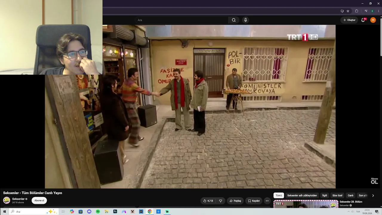
Task: Click the volume icon in system tray
Action: click(353, 212)
